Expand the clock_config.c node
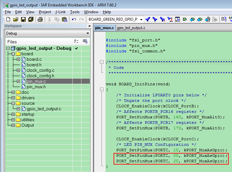Screen dimensions: 232x172 [x=18, y=70]
